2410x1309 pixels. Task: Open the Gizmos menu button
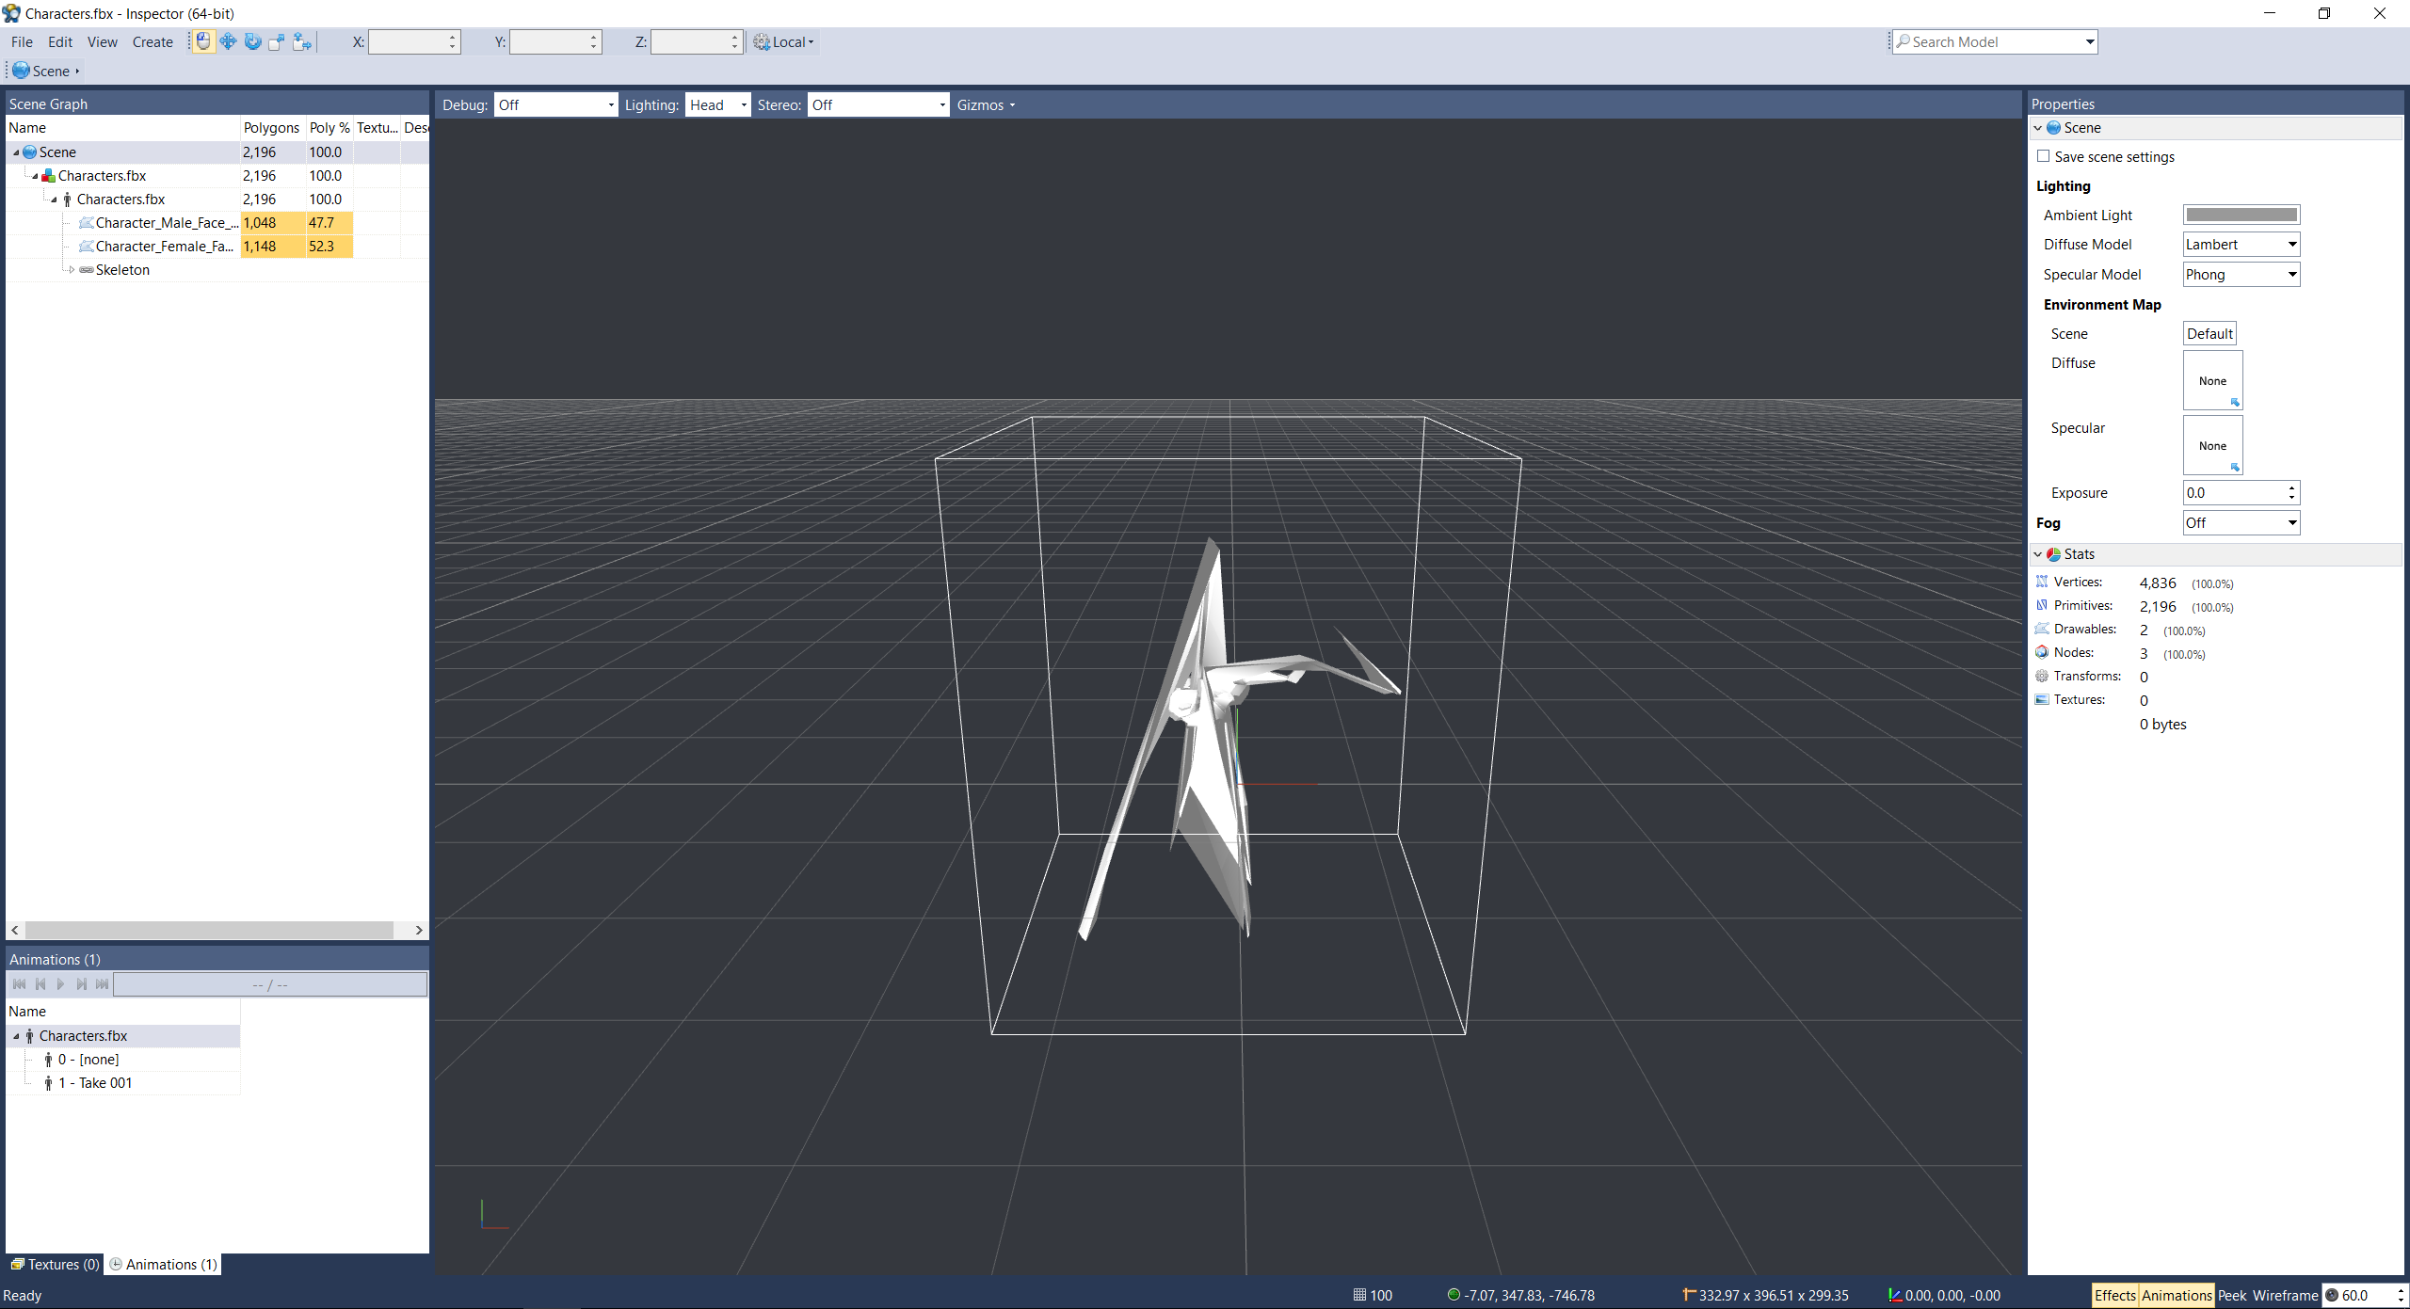pyautogui.click(x=985, y=105)
